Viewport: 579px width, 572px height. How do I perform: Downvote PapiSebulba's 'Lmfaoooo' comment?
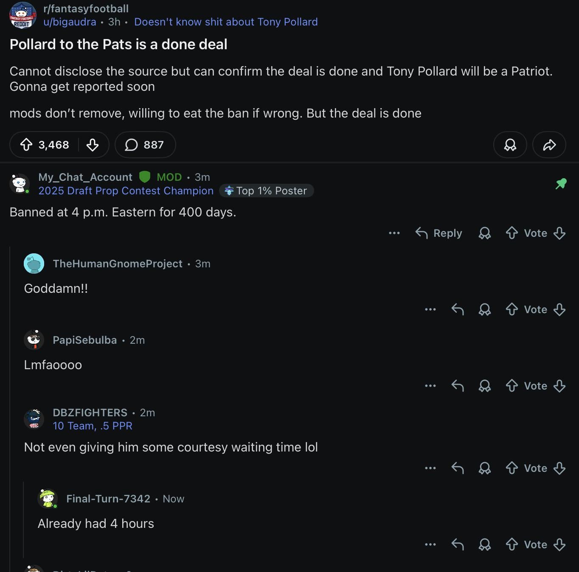tap(559, 386)
